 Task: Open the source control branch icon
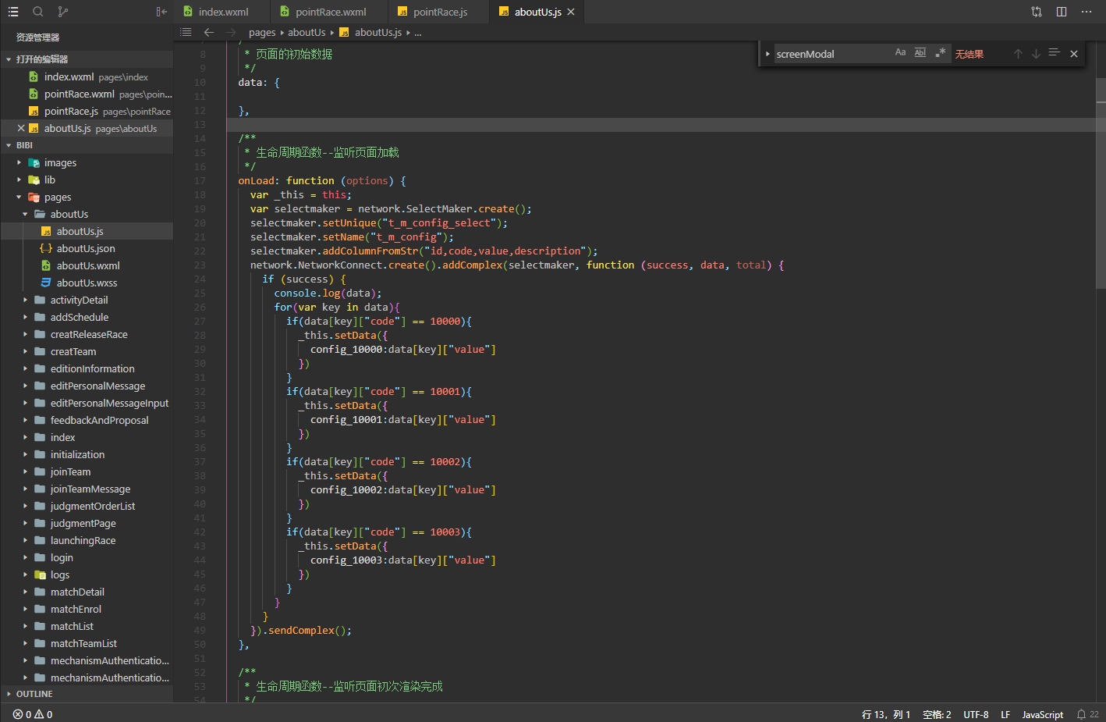(62, 12)
